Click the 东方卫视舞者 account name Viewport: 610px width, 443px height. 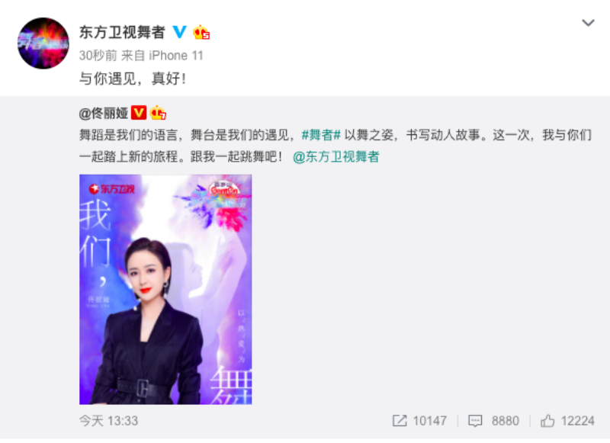pyautogui.click(x=122, y=32)
